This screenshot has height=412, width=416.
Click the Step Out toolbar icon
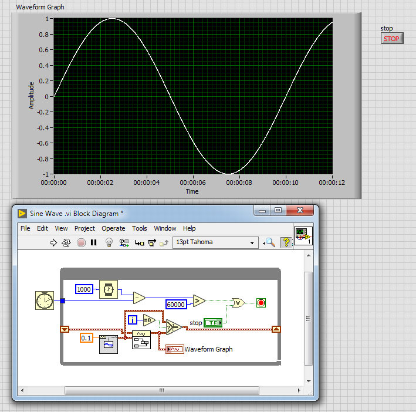[x=164, y=243]
